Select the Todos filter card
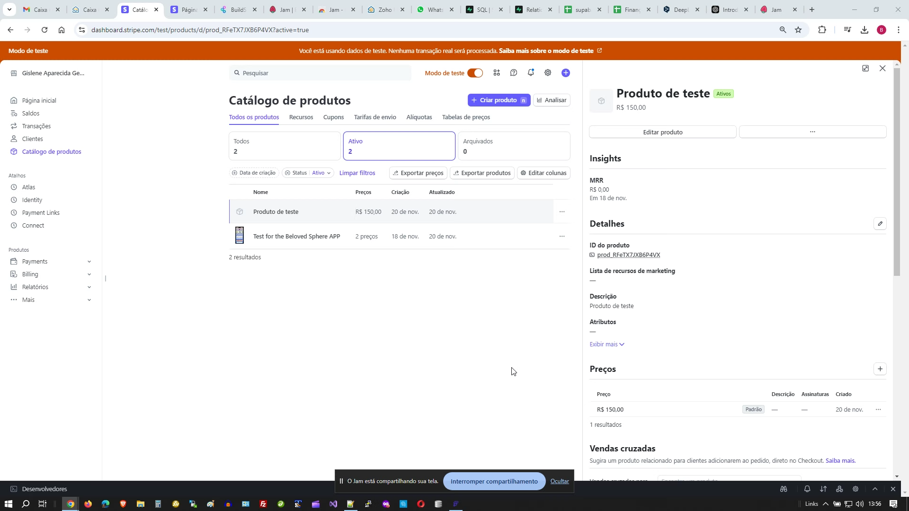The image size is (909, 511). [284, 146]
